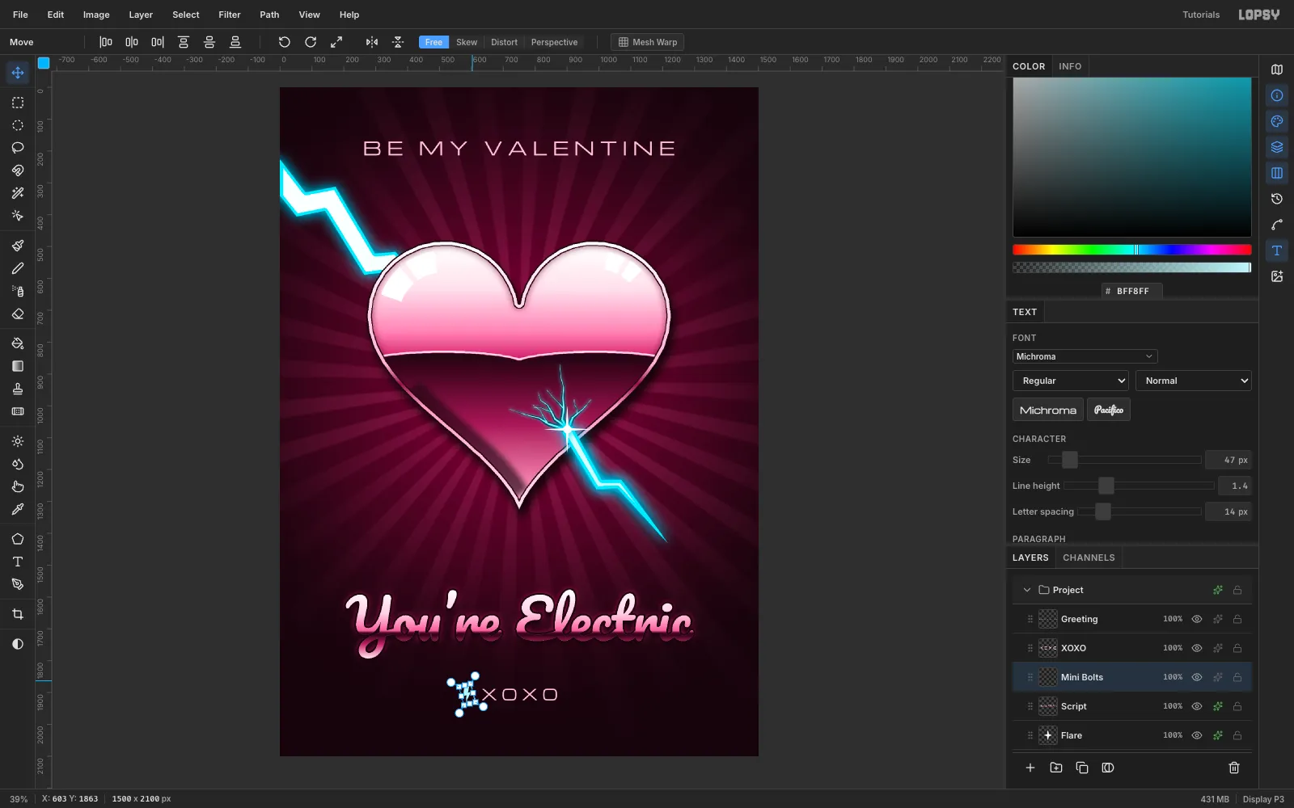Add a new layer with plus icon
This screenshot has width=1294, height=808.
point(1030,768)
